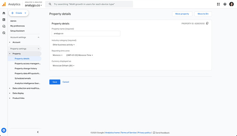Open the Explore icon in left rail
The image size is (237, 136).
tap(4, 26)
